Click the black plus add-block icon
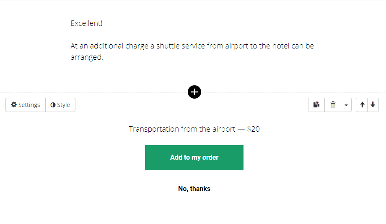 [194, 92]
